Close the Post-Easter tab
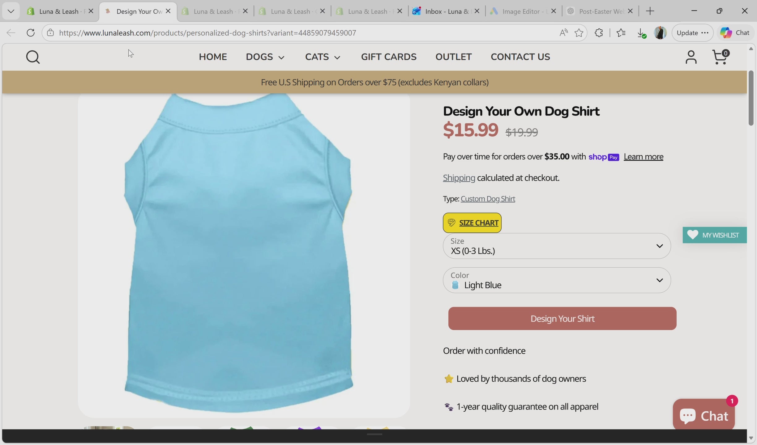This screenshot has height=445, width=757. pyautogui.click(x=630, y=11)
